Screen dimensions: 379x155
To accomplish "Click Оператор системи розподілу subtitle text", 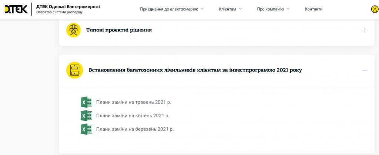I will 59,12.
